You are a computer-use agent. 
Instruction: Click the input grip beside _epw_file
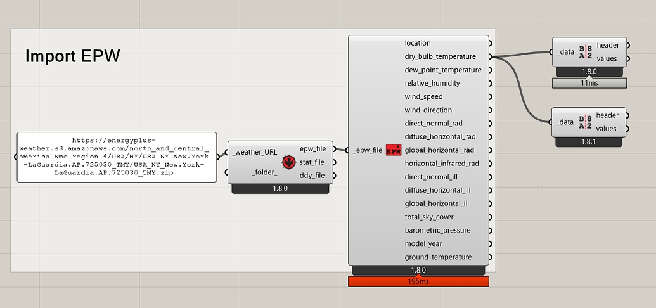pyautogui.click(x=347, y=150)
